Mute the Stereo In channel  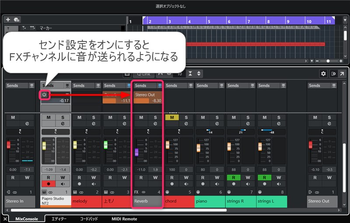coord(13,117)
